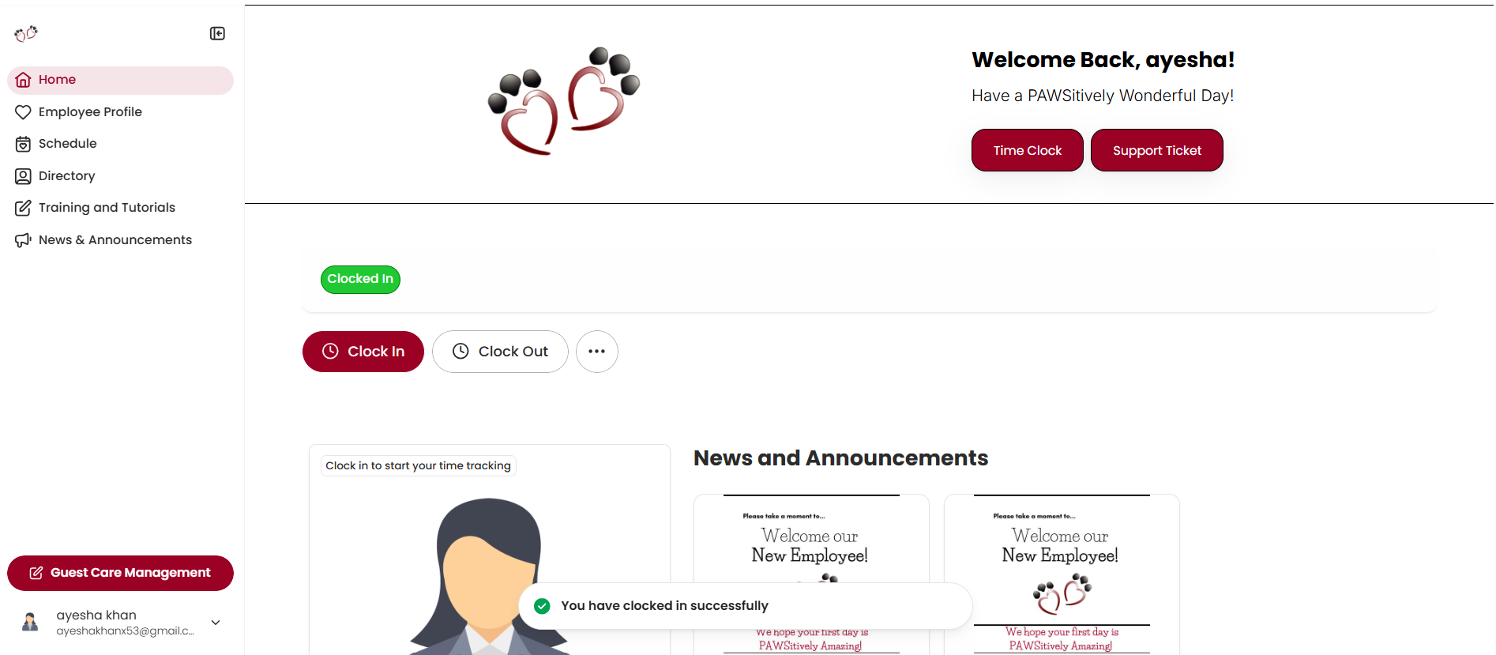Open a Support Ticket

tap(1157, 150)
